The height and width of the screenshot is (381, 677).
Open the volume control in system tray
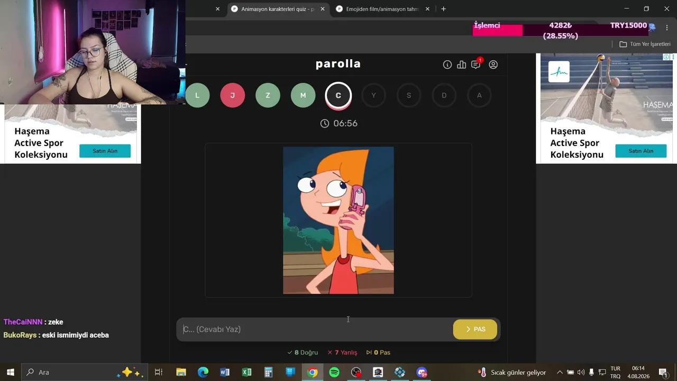pyautogui.click(x=581, y=372)
